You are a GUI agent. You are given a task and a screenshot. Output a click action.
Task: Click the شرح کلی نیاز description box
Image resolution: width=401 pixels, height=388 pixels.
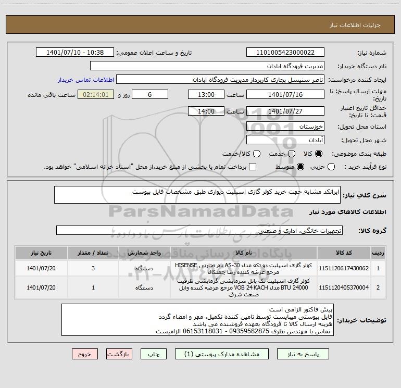(x=197, y=195)
